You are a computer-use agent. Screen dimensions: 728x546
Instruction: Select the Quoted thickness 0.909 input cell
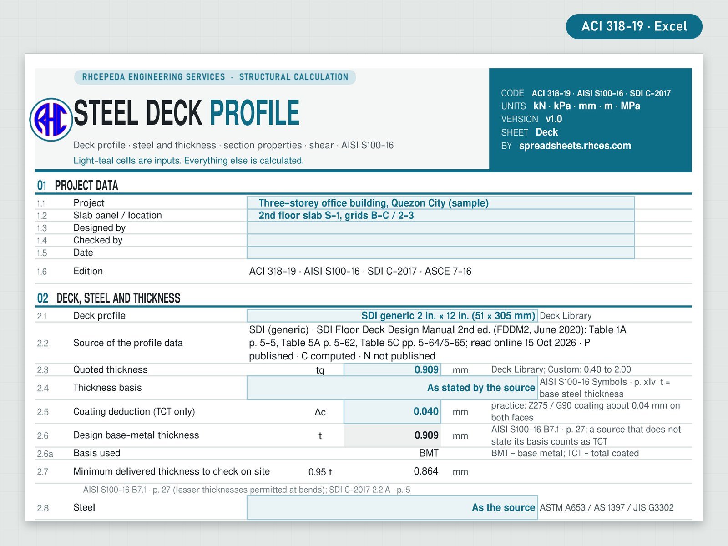[x=392, y=369]
